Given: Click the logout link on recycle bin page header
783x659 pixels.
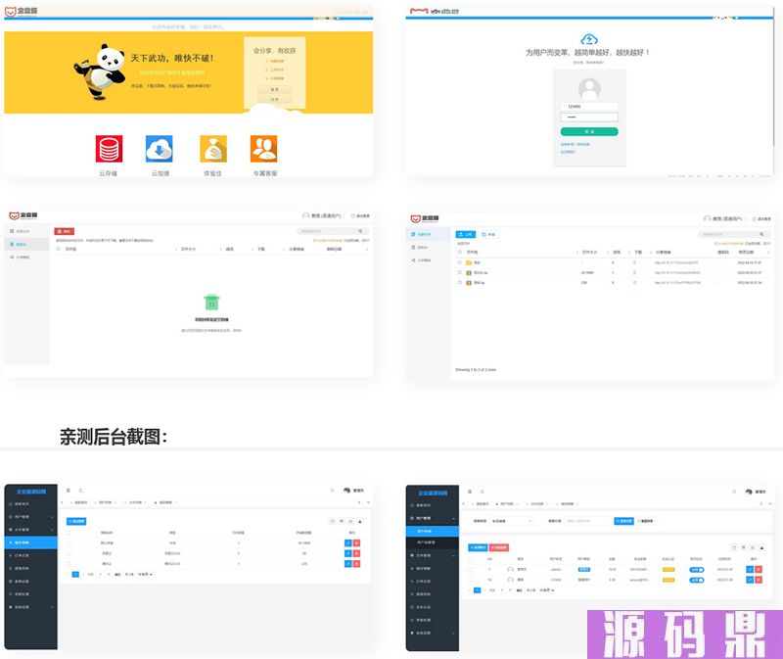Looking at the screenshot, I should (360, 215).
